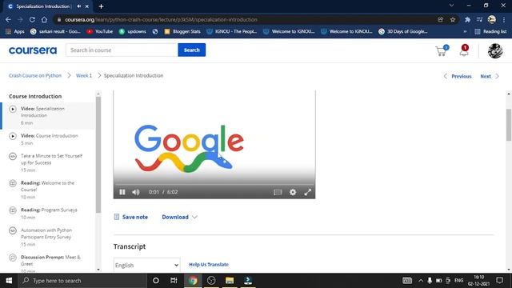The height and width of the screenshot is (288, 512).
Task: Click the main page scrollbar thumb
Action: pos(509,125)
